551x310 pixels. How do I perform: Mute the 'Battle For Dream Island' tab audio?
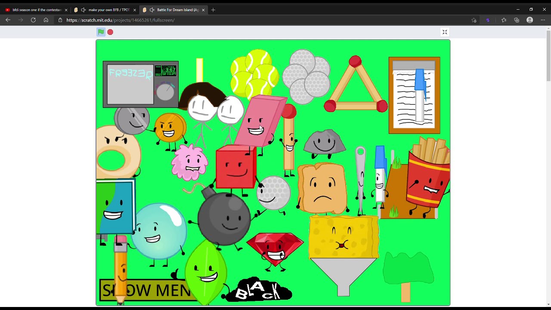pos(152,10)
